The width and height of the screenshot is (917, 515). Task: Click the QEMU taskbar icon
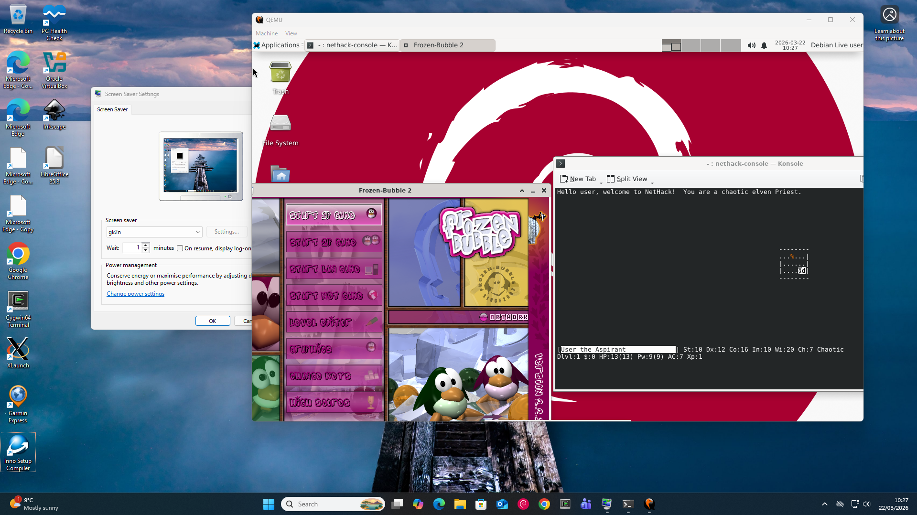pos(649,504)
